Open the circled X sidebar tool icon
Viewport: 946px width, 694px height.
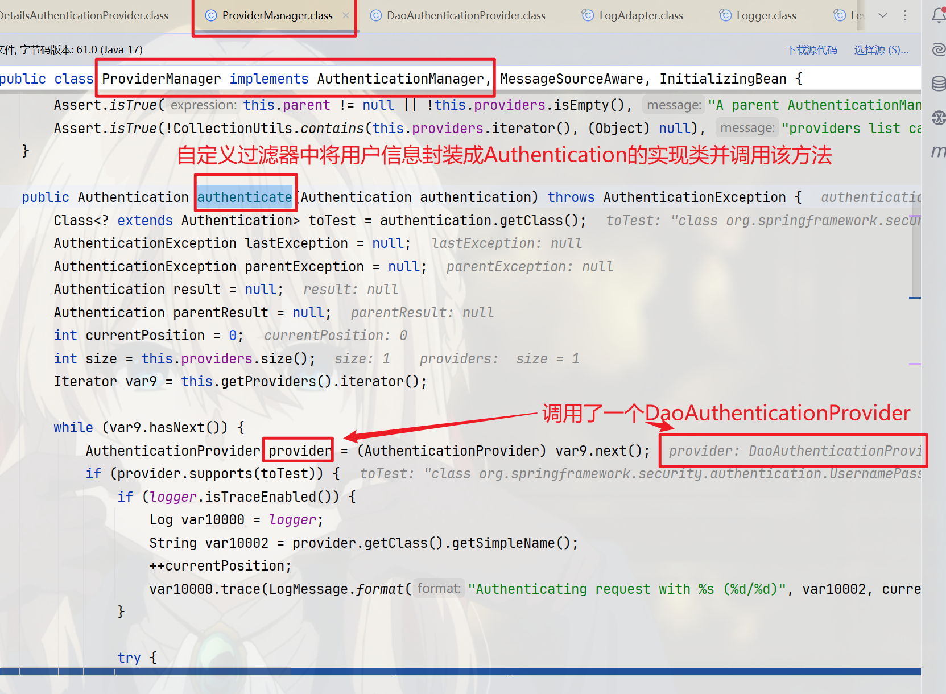coord(939,118)
